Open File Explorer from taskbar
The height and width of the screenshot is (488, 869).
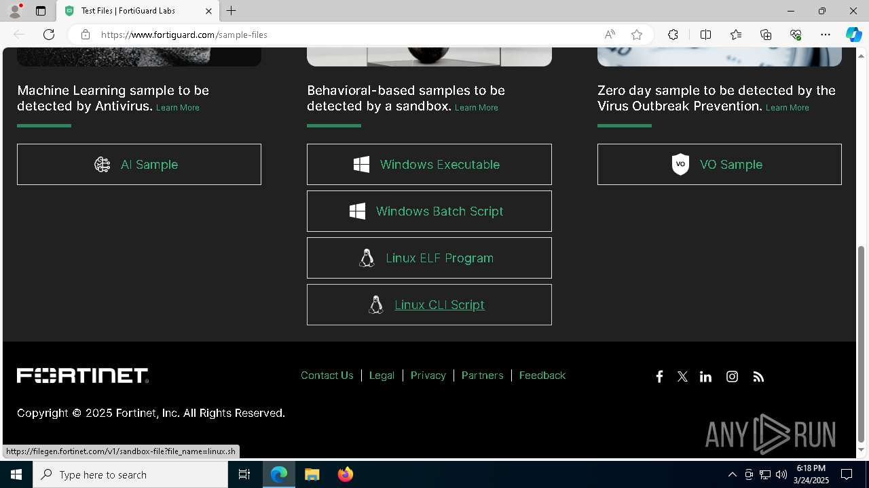tap(312, 474)
